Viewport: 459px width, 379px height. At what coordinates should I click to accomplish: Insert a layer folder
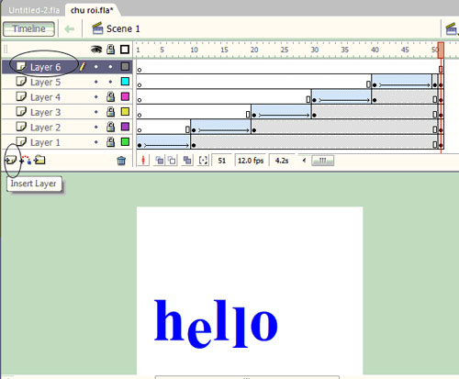tap(39, 160)
